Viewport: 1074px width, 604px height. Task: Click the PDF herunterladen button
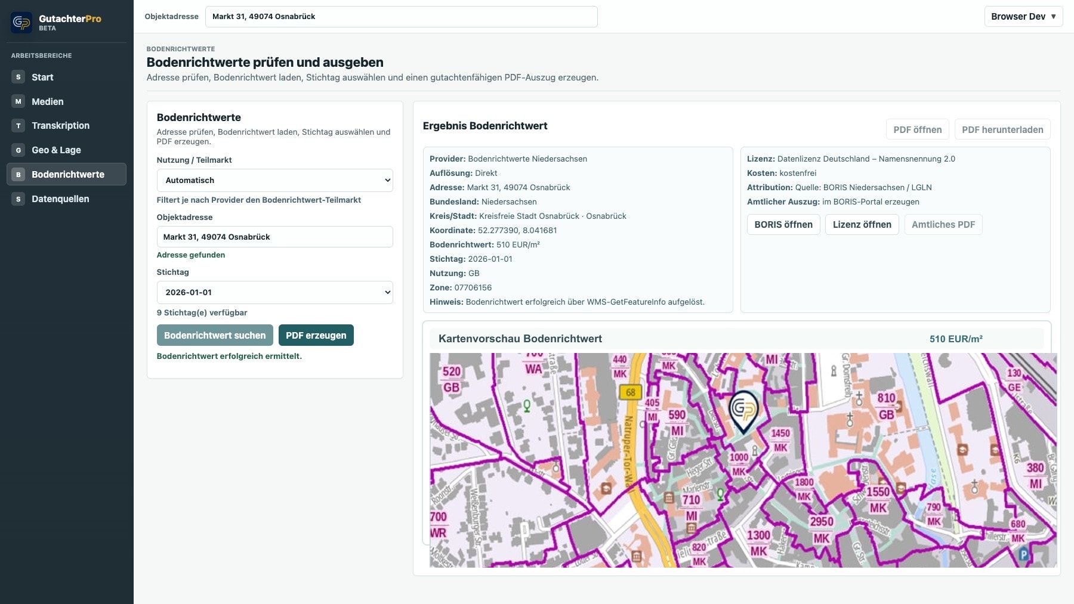(1002, 129)
